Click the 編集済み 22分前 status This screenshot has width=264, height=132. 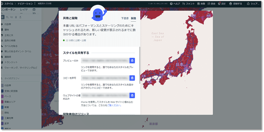[45, 4]
